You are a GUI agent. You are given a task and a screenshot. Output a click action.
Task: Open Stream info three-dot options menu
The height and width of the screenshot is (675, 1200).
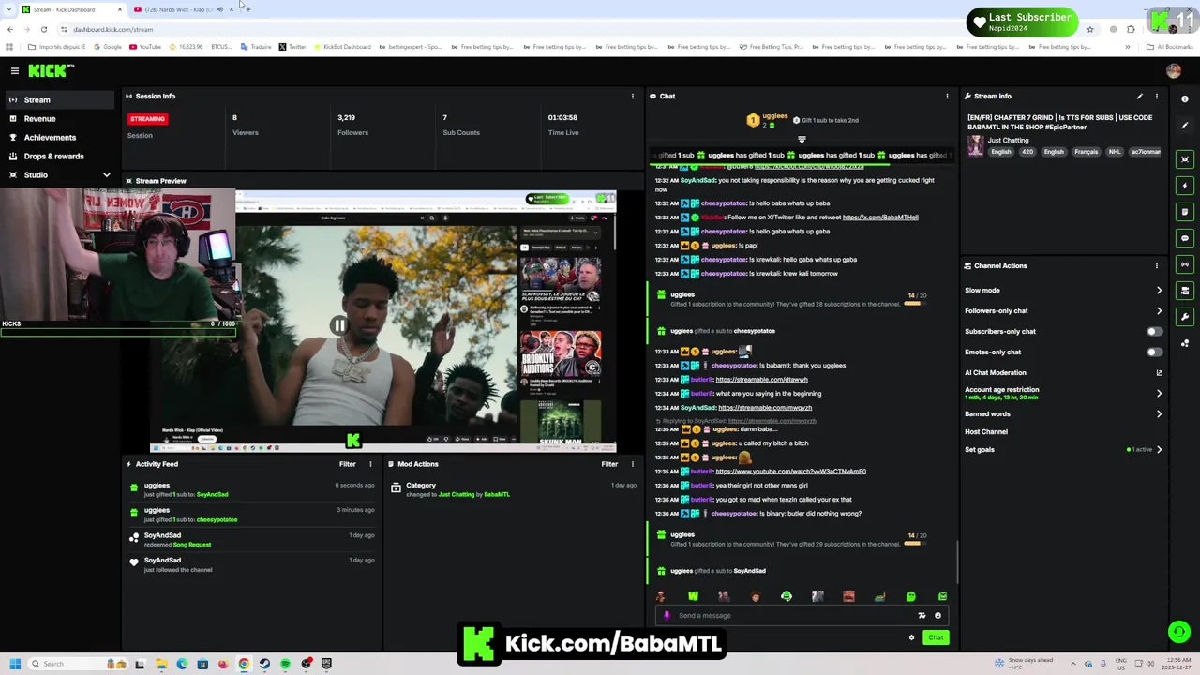(x=1157, y=96)
